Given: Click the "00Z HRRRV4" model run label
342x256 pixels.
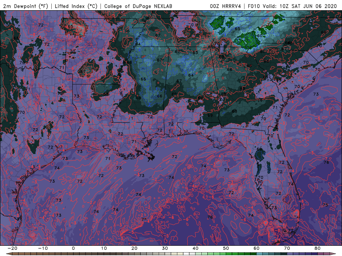Looking at the screenshot, I should [x=225, y=6].
